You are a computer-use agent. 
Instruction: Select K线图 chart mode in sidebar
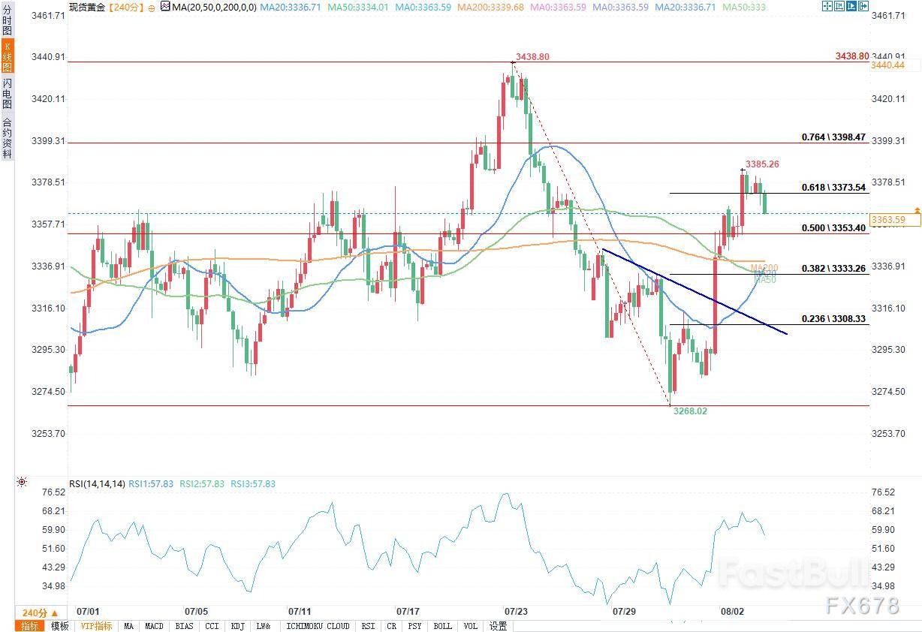pos(7,59)
